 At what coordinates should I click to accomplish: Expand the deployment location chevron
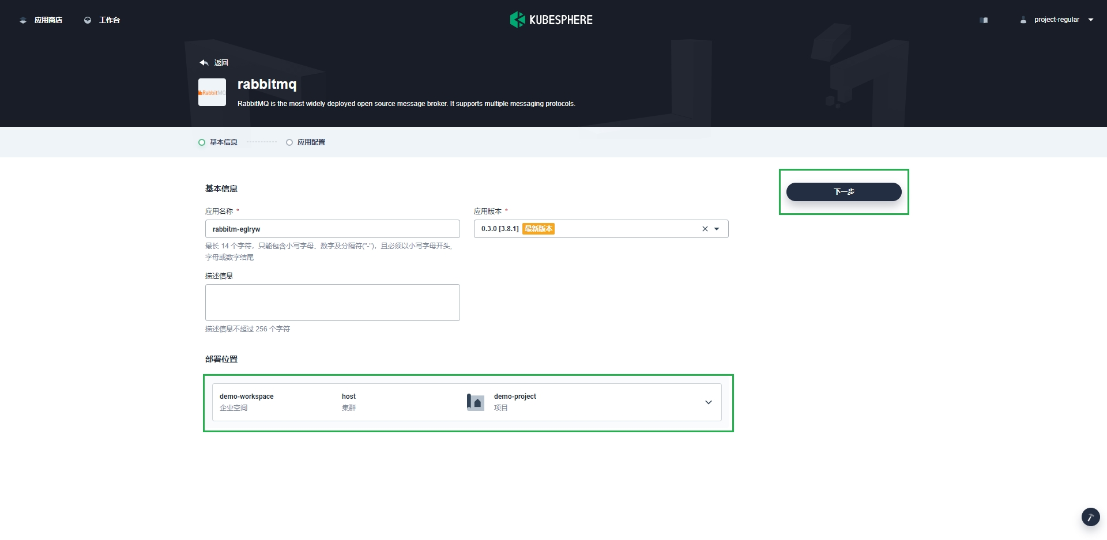[x=709, y=402]
